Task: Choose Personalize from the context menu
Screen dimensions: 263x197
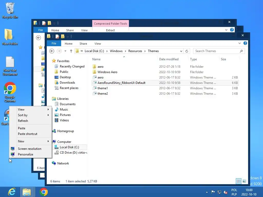Action: point(30,154)
